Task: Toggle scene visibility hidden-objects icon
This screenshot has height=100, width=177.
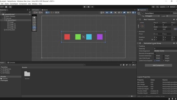Action: tap(124, 12)
